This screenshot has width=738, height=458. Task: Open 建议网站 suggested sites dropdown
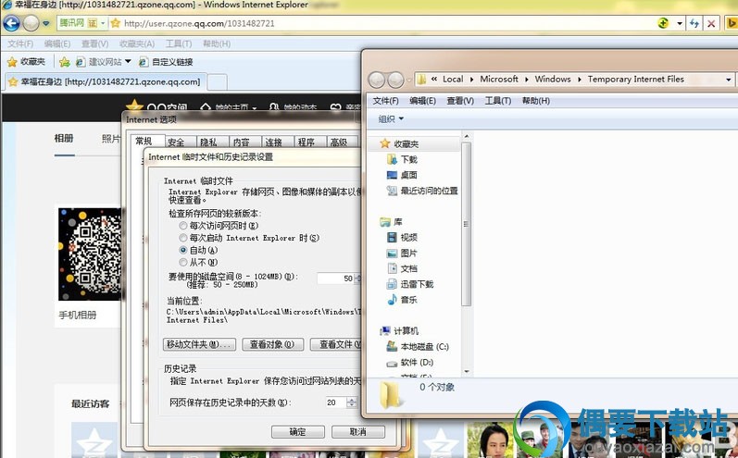coord(104,62)
